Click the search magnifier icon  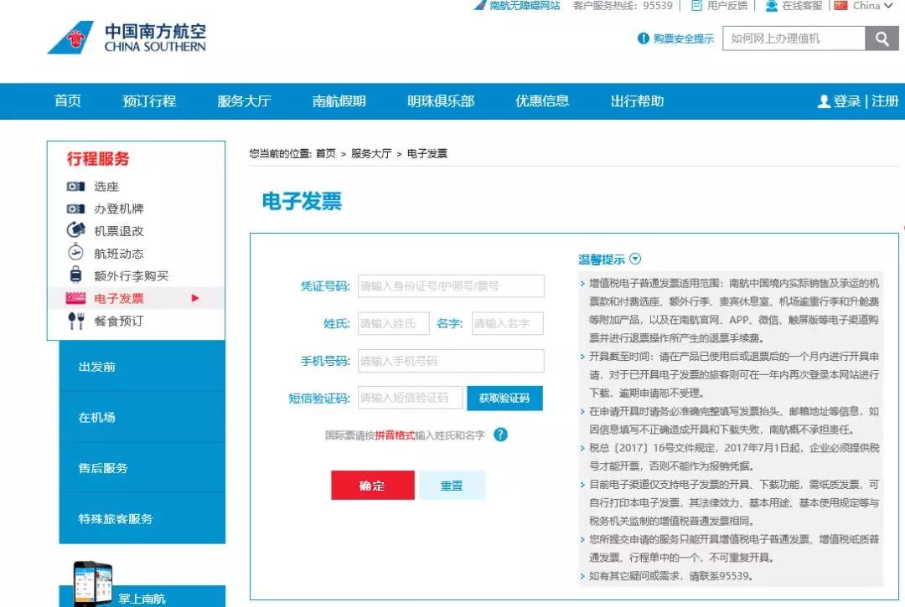pos(882,38)
